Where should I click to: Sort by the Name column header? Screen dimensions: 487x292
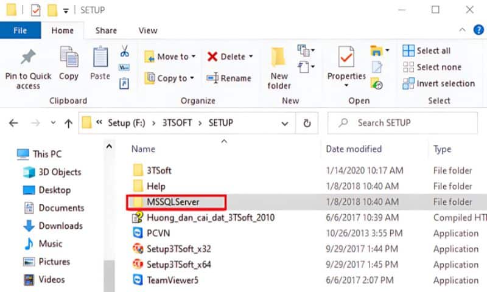click(143, 149)
